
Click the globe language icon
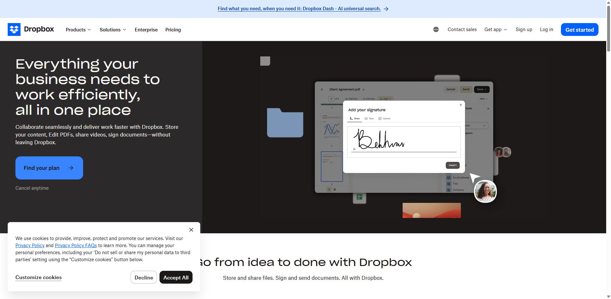click(x=436, y=29)
